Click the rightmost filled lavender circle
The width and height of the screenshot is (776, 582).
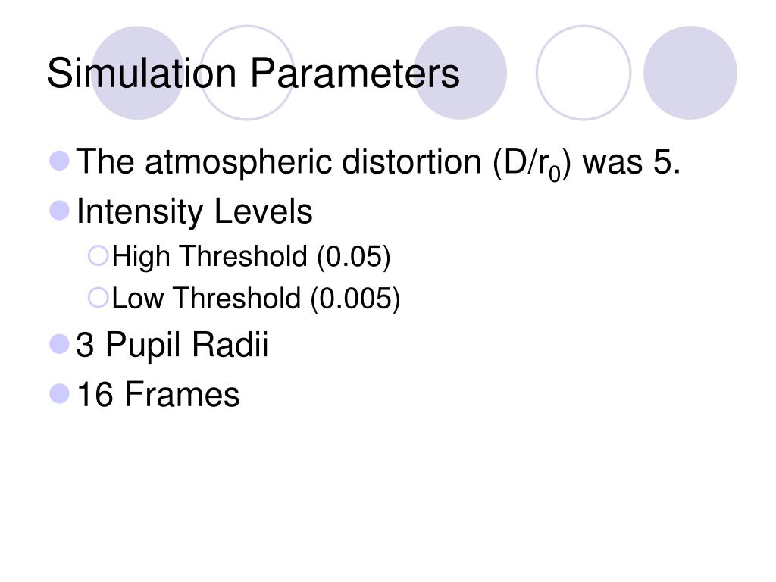(690, 73)
